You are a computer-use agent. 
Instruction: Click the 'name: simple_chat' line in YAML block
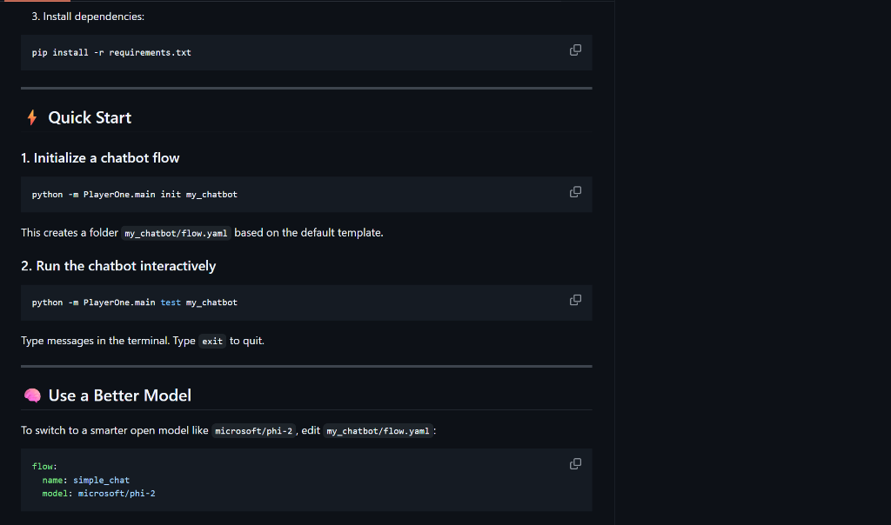85,480
